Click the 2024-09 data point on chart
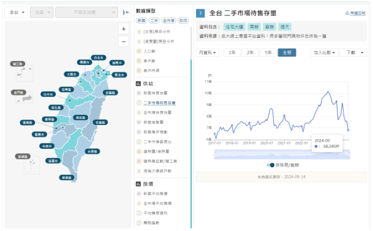373x231 pixels. pos(349,130)
